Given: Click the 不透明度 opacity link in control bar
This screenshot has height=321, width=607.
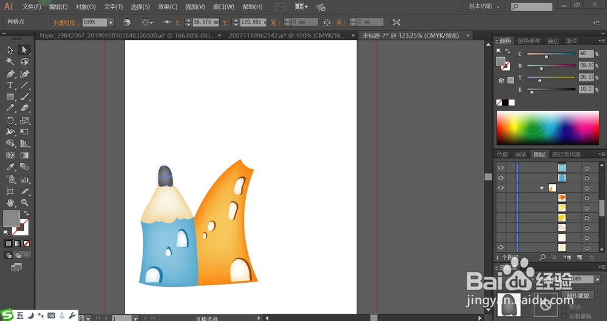Looking at the screenshot, I should point(66,22).
